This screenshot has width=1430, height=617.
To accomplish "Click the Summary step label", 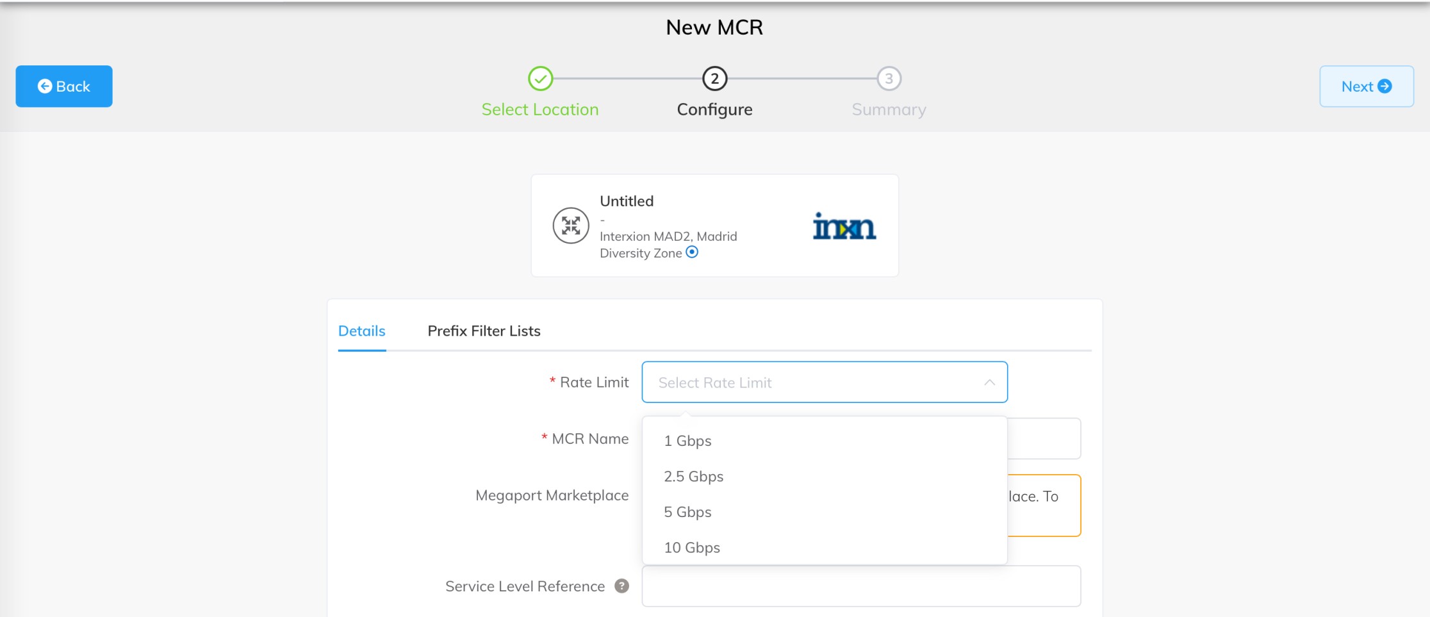I will (889, 110).
